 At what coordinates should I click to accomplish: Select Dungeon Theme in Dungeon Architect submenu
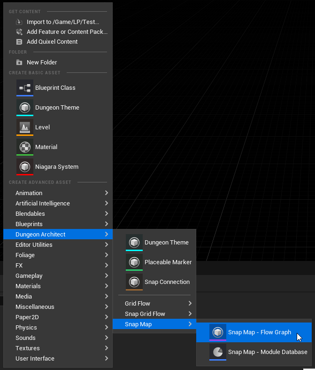tap(154, 243)
